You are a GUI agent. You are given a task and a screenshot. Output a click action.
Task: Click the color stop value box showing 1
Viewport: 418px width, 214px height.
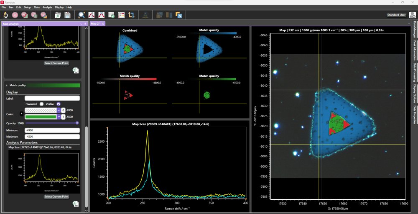point(63,117)
